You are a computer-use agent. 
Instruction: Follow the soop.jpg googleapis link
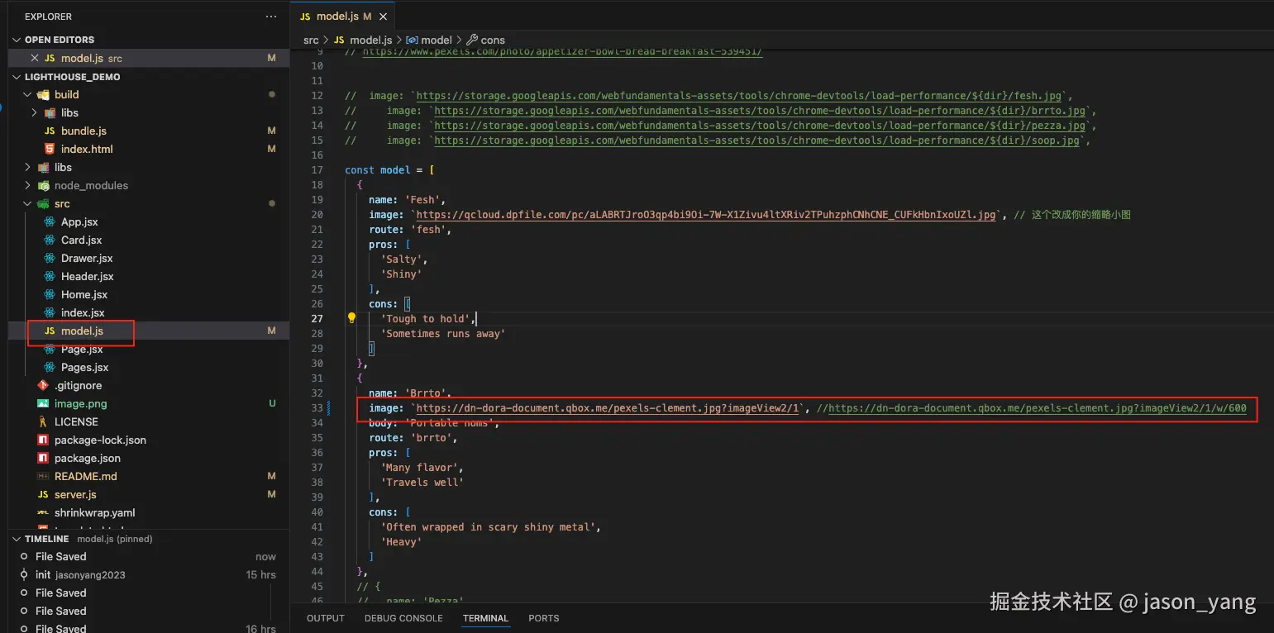coord(756,140)
